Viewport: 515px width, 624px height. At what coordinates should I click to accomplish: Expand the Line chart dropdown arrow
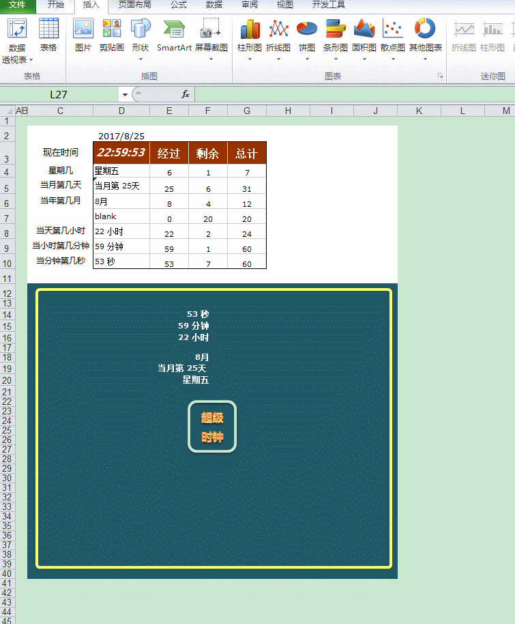278,59
